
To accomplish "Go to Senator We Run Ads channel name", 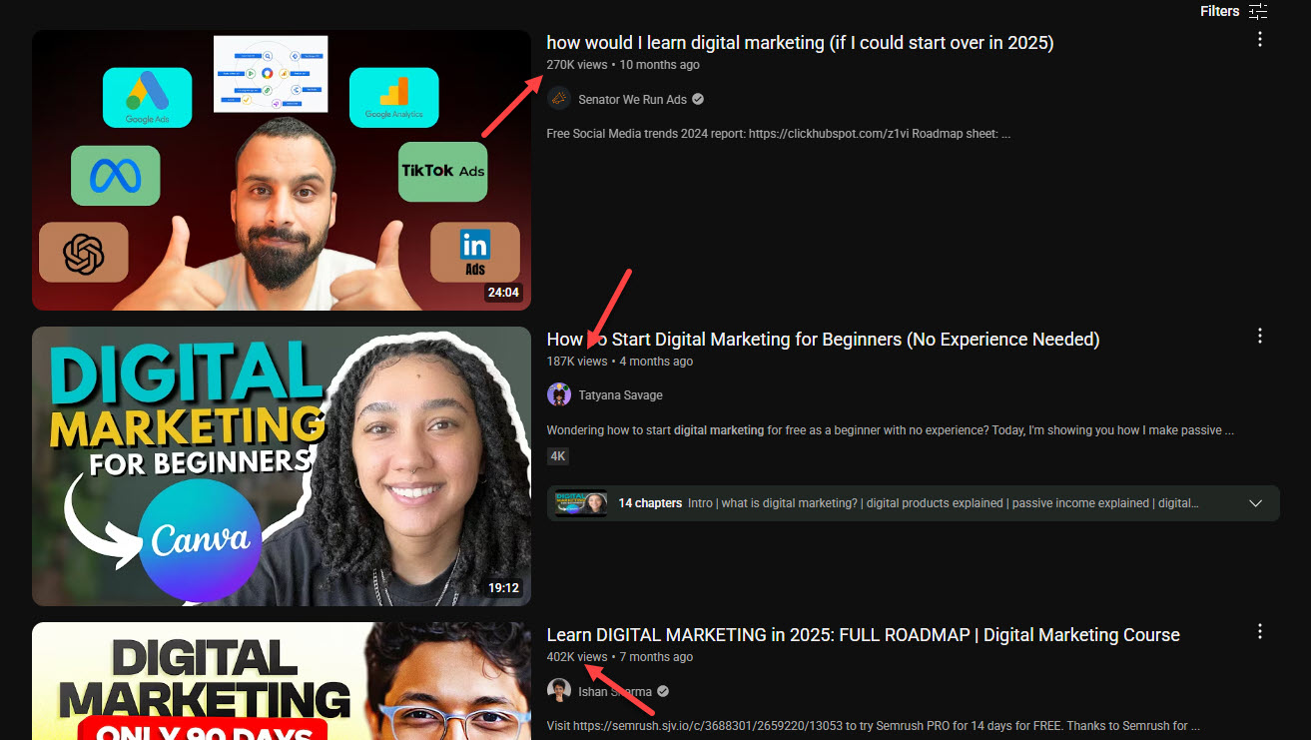I will click(632, 100).
